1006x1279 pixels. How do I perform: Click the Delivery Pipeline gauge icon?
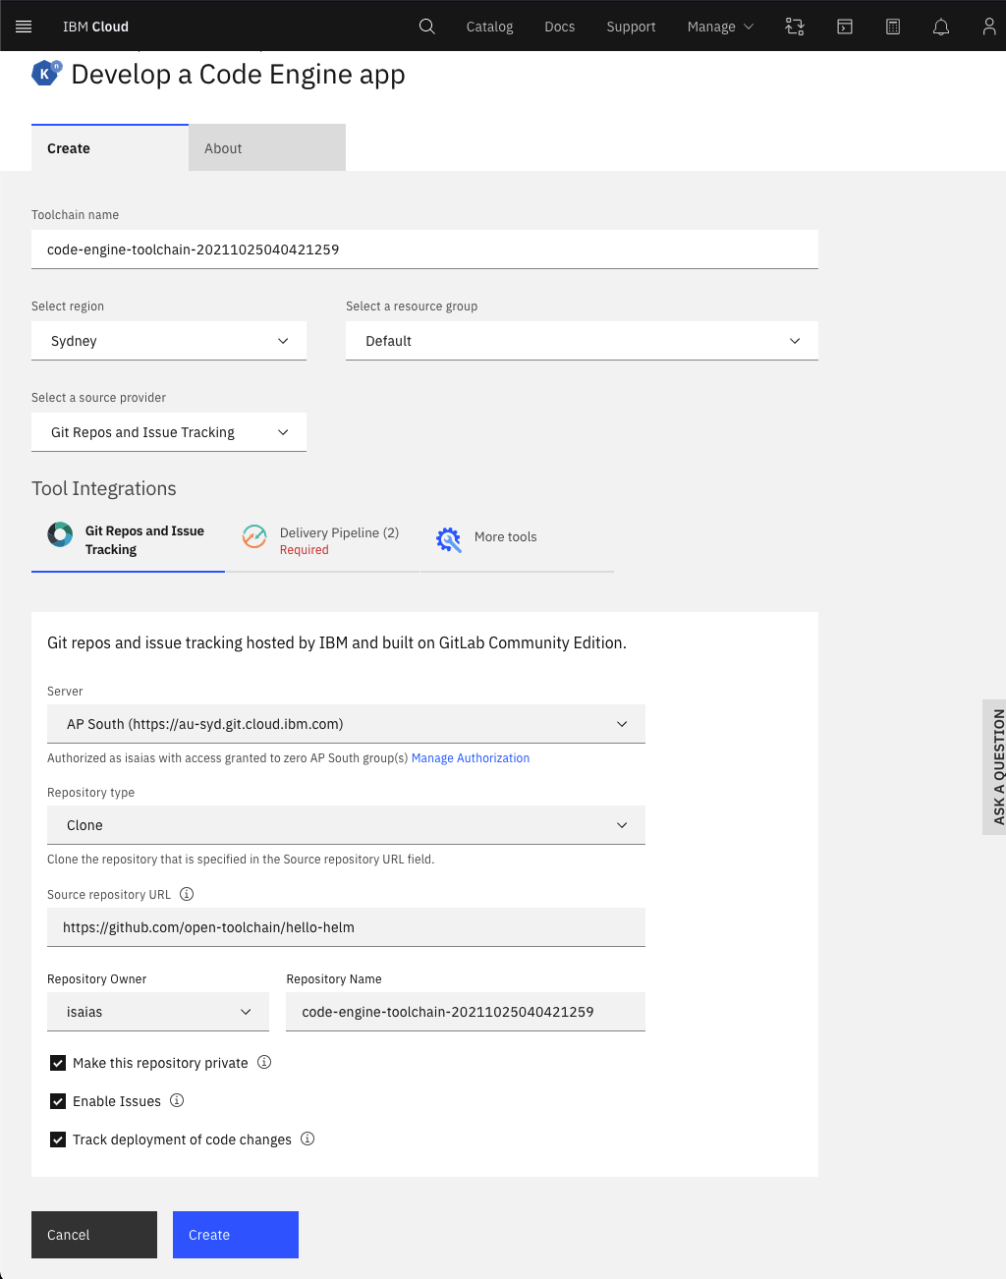(x=254, y=536)
